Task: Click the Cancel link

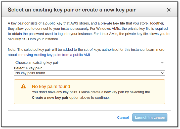Action: click(123, 117)
